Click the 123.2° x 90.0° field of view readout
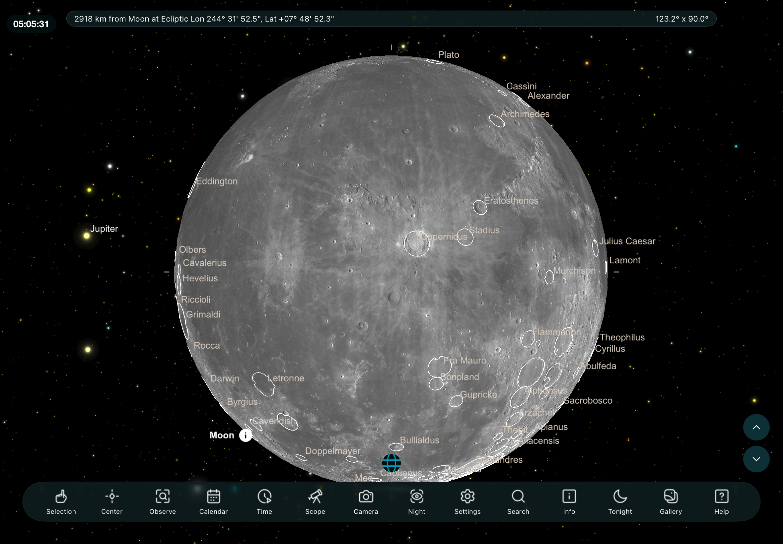 (681, 19)
